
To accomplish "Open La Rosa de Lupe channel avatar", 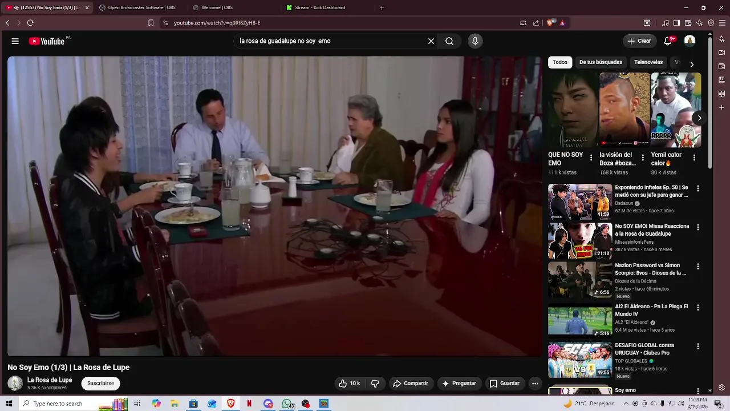I will tap(15, 384).
